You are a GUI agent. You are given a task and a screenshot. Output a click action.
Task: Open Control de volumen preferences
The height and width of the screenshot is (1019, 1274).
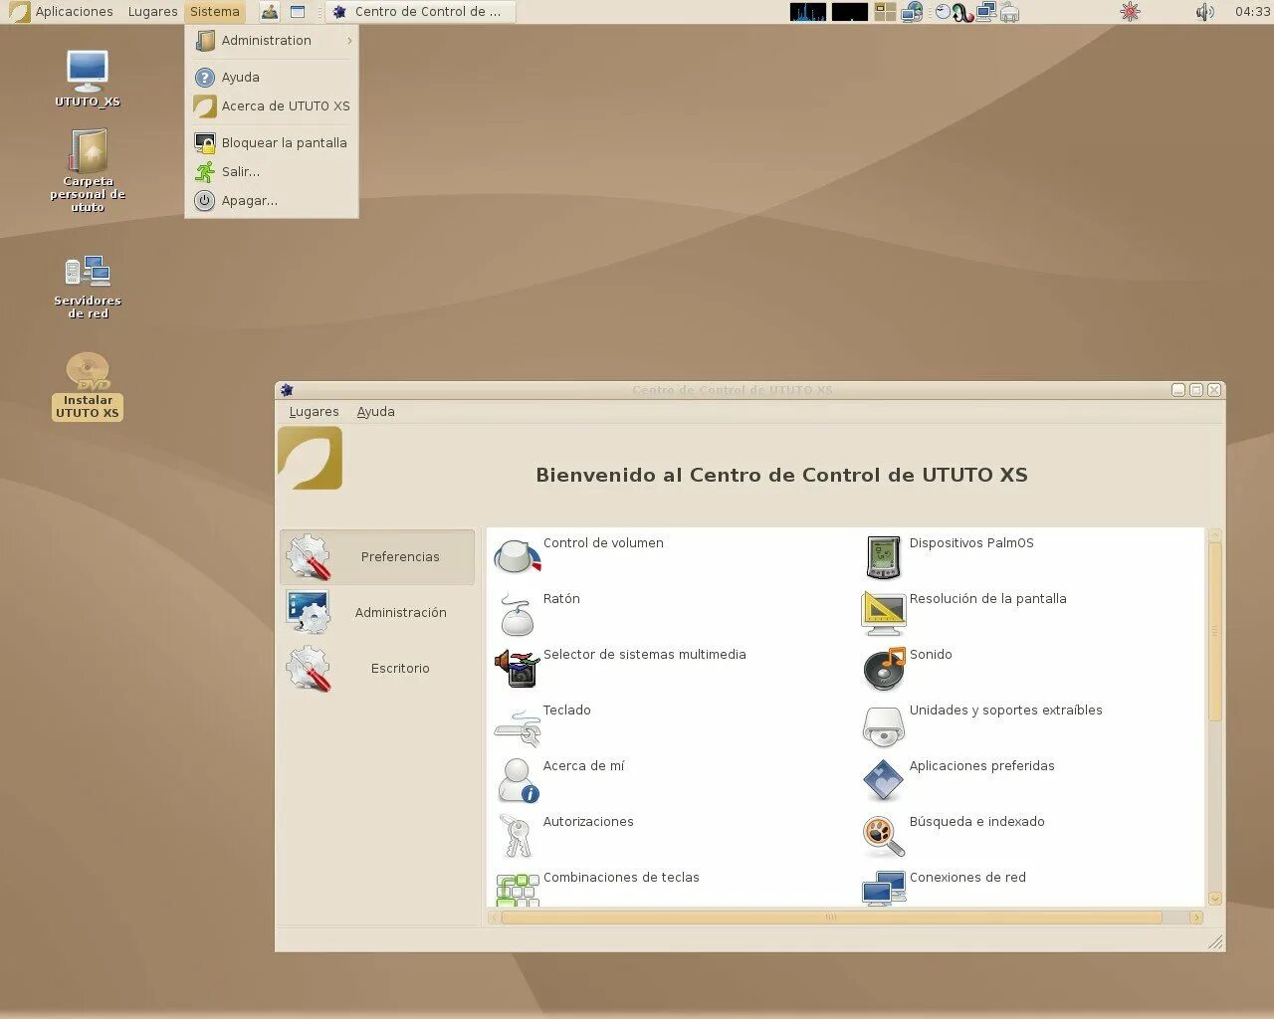(518, 556)
